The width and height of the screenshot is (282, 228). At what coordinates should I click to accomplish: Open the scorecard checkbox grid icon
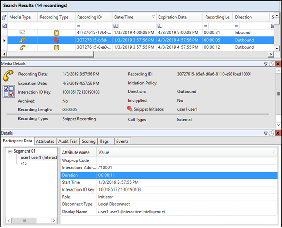click(x=9, y=91)
